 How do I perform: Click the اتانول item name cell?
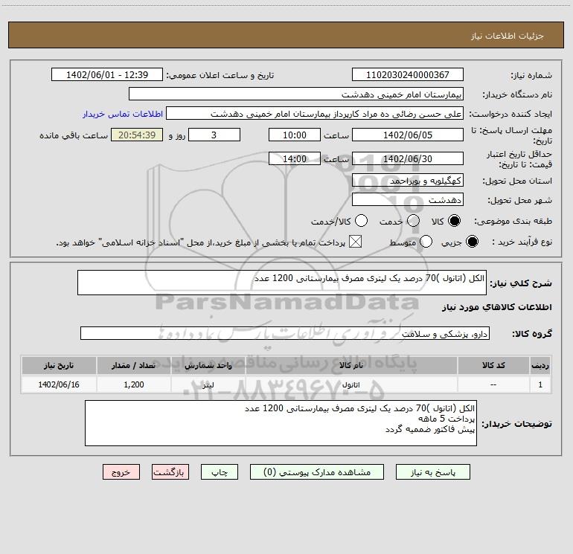pyautogui.click(x=351, y=385)
